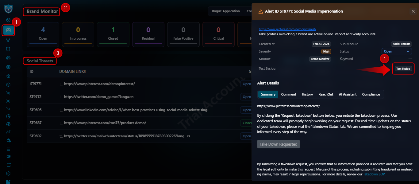The width and height of the screenshot is (419, 184).
Task: Select the Rogue Application tab
Action: pyautogui.click(x=226, y=11)
